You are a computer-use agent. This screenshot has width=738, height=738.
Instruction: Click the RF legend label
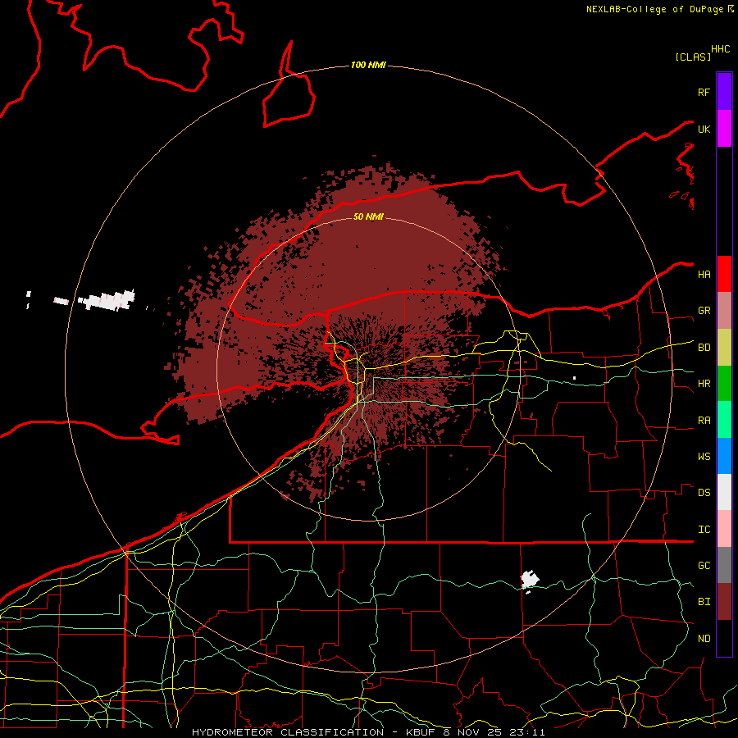(704, 92)
